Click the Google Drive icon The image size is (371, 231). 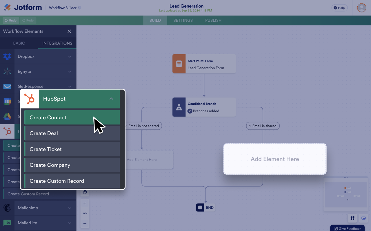coord(7,116)
